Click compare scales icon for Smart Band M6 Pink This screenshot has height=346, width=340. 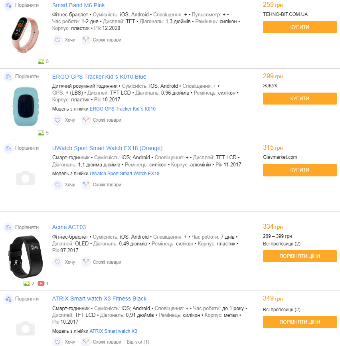point(8,5)
